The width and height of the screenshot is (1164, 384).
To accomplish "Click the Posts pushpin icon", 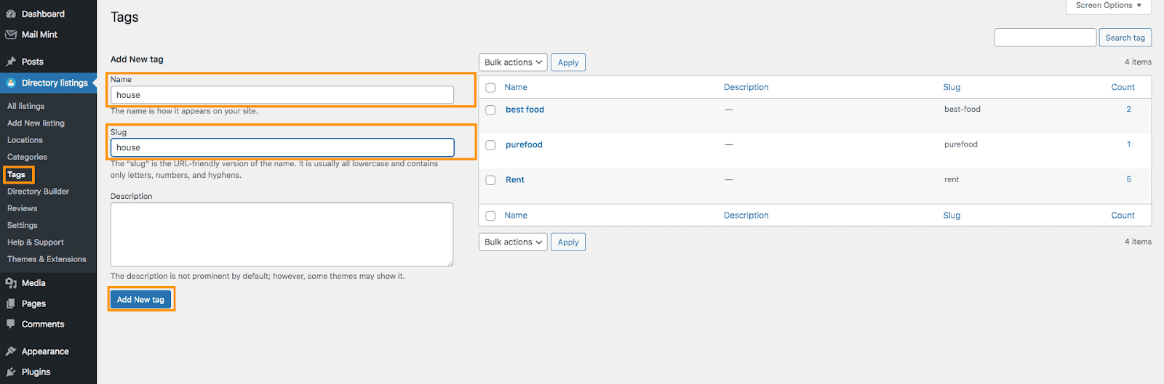I will (11, 62).
